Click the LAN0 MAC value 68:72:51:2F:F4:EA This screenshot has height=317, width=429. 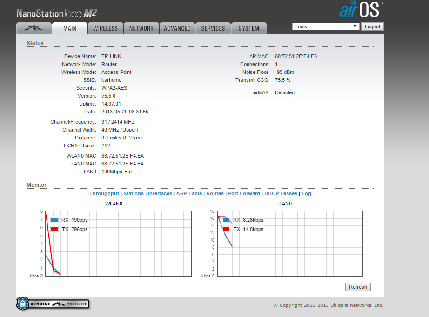(122, 164)
